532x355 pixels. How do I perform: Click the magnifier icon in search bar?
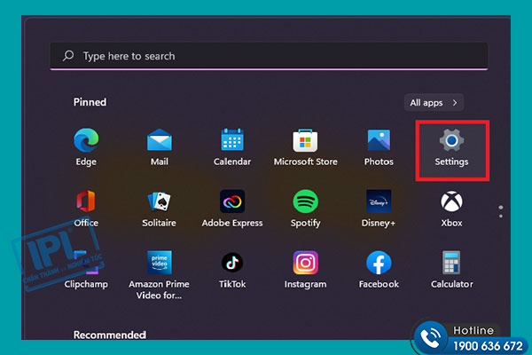68,55
